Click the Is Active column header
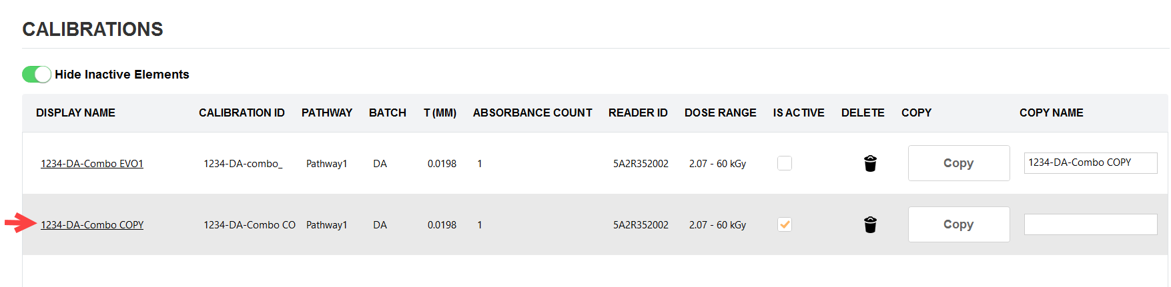This screenshot has width=1171, height=287. pyautogui.click(x=799, y=113)
